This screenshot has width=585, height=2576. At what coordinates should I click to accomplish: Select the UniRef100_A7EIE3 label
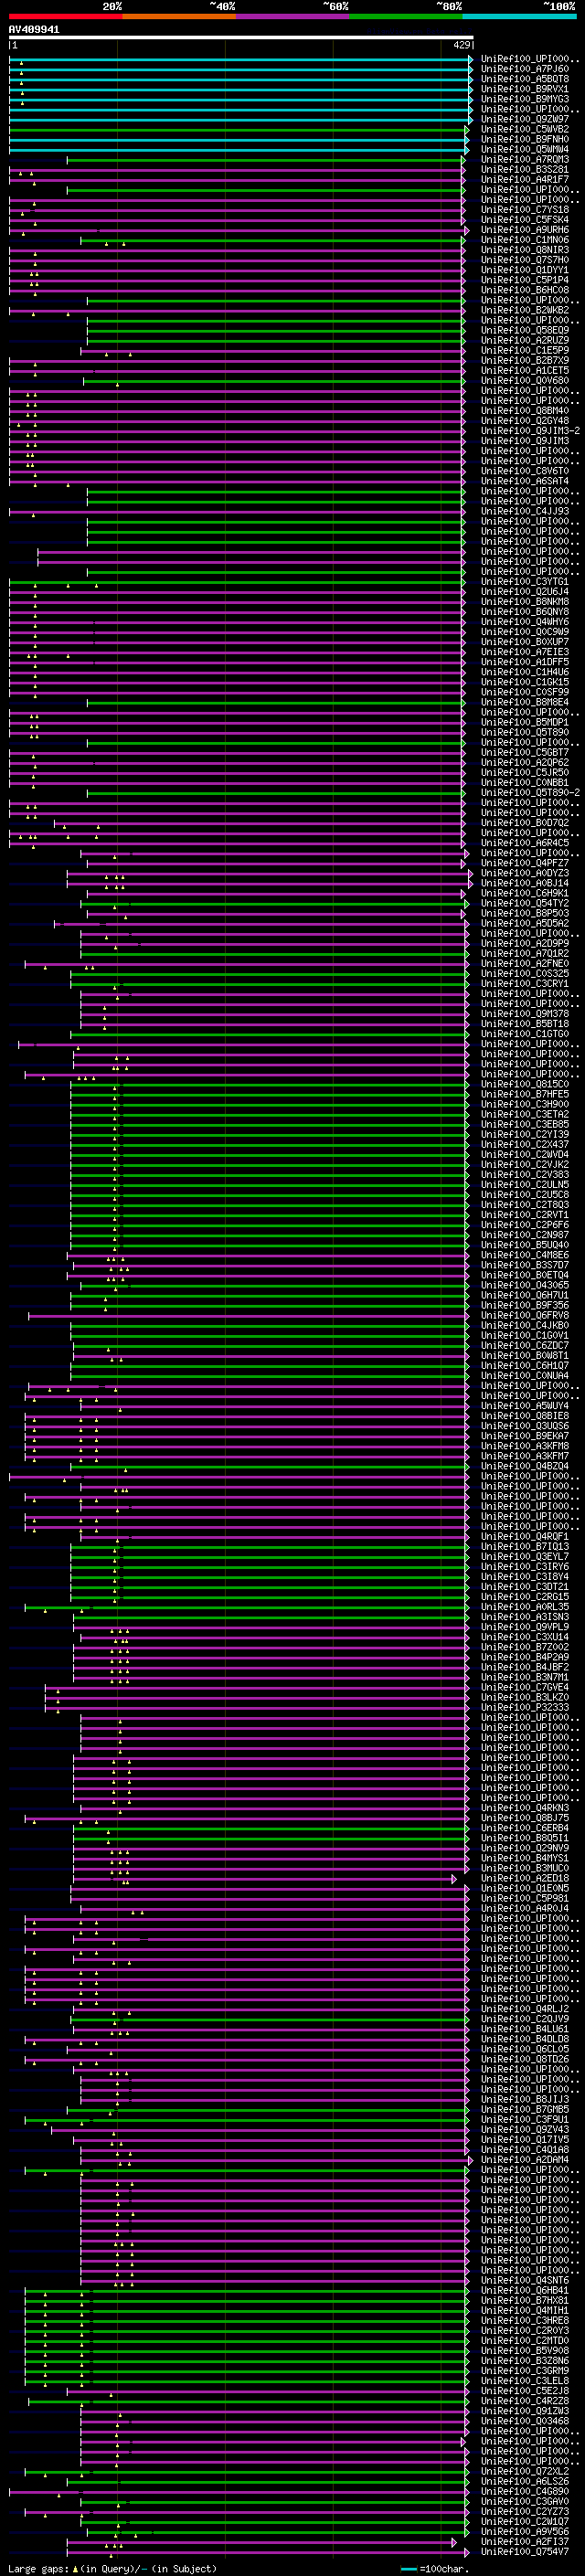pos(525,652)
